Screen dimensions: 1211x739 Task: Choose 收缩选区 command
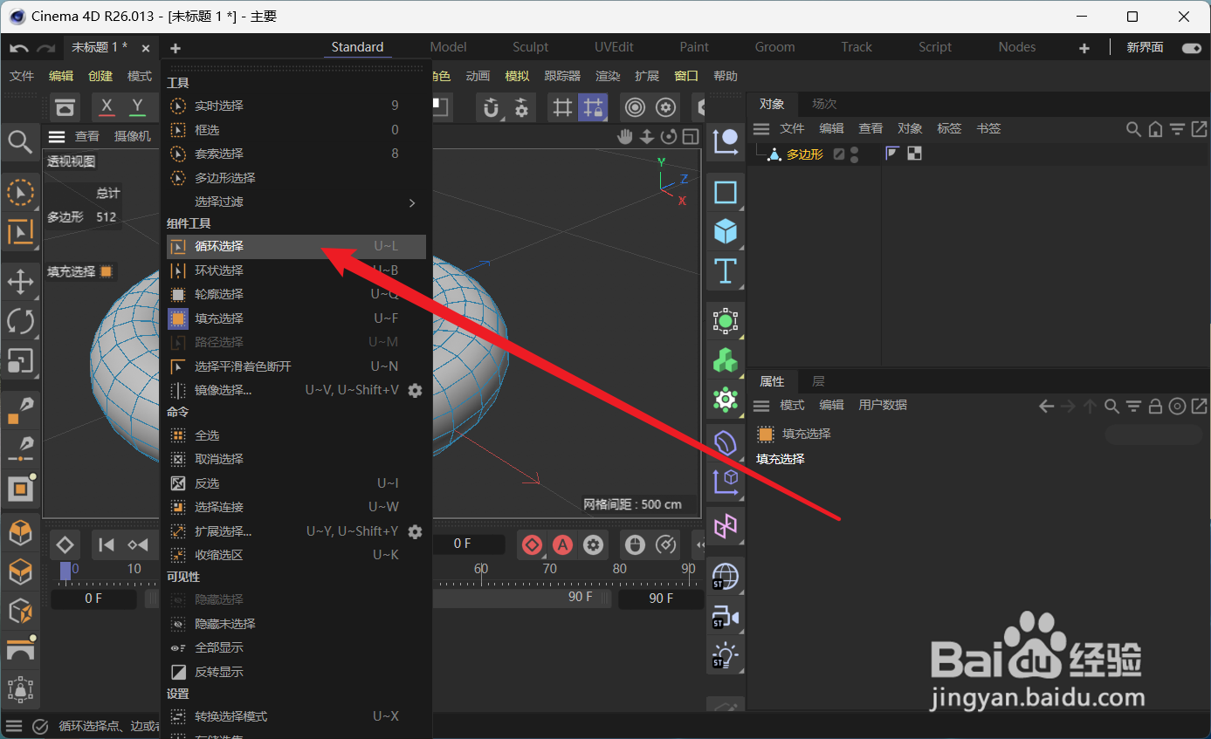296,555
